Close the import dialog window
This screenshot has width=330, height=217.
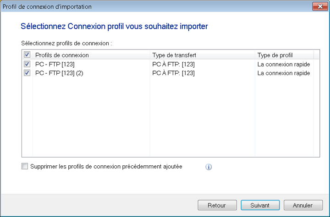[319, 6]
